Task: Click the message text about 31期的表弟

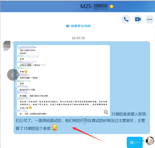Action: tap(80, 121)
